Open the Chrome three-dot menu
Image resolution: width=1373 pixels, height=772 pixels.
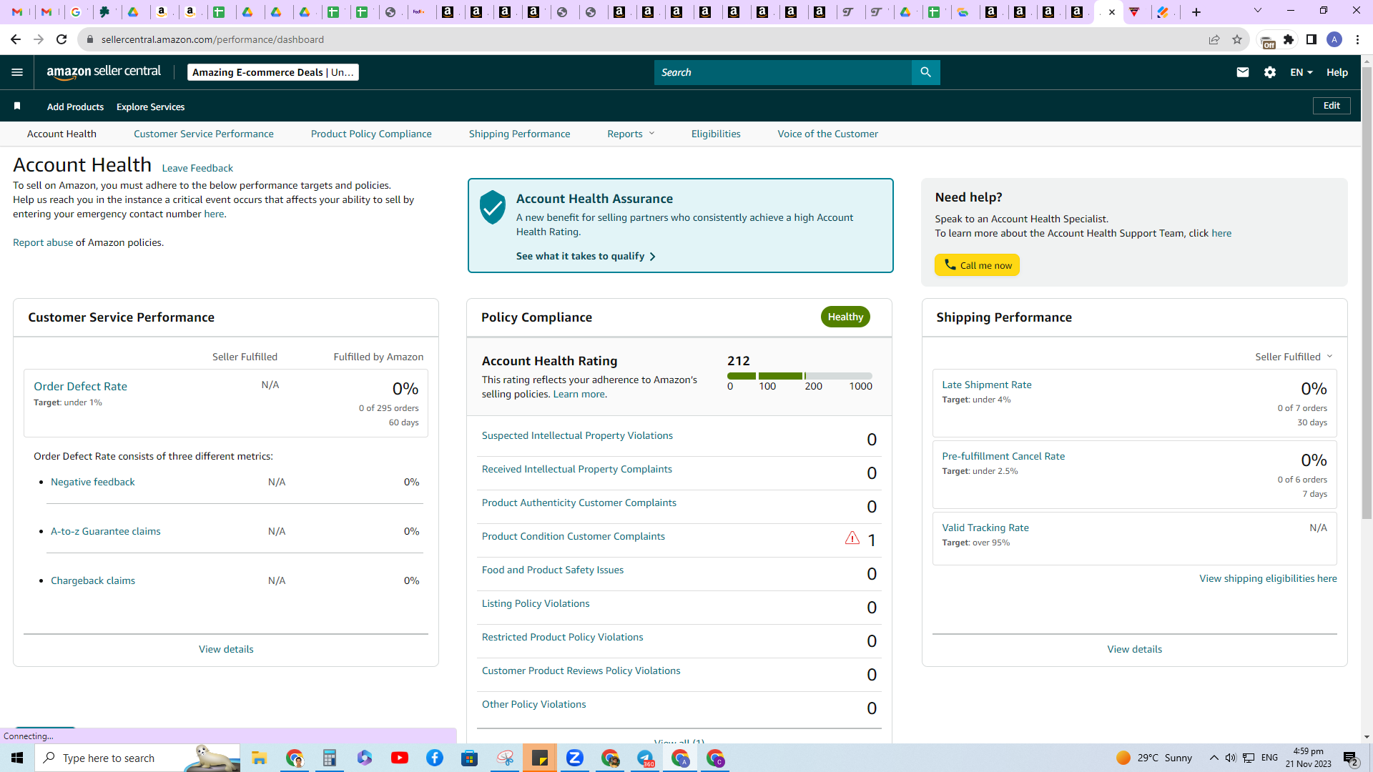1357,39
